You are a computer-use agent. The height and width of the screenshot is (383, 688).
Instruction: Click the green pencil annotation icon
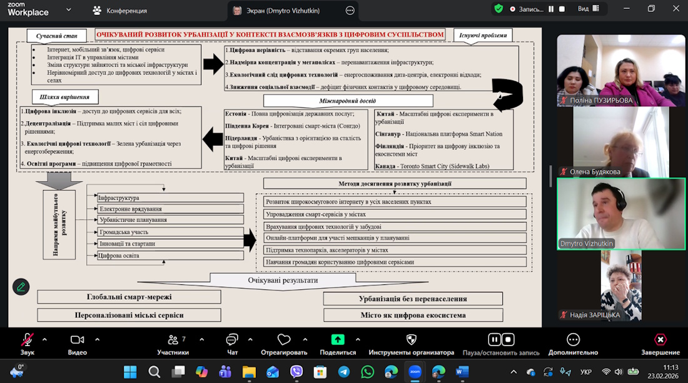click(x=21, y=287)
